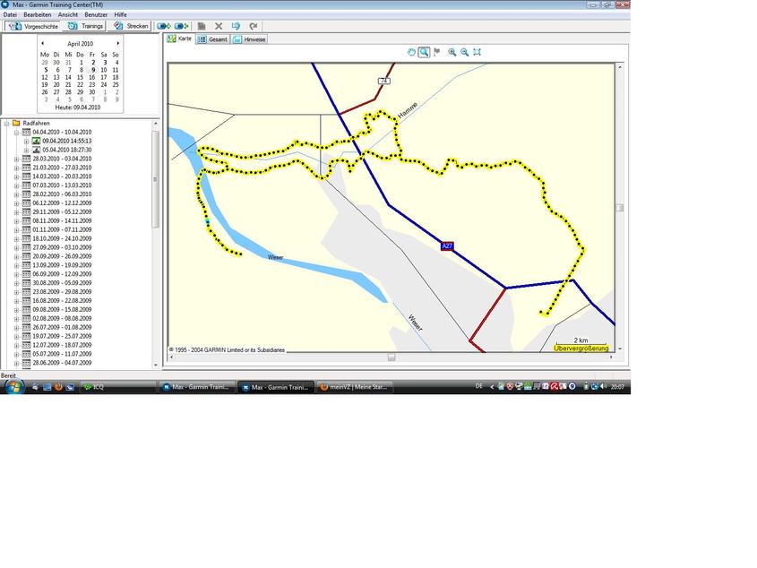This screenshot has height=568, width=757.
Task: Go to next month in calendar
Action: click(x=117, y=43)
